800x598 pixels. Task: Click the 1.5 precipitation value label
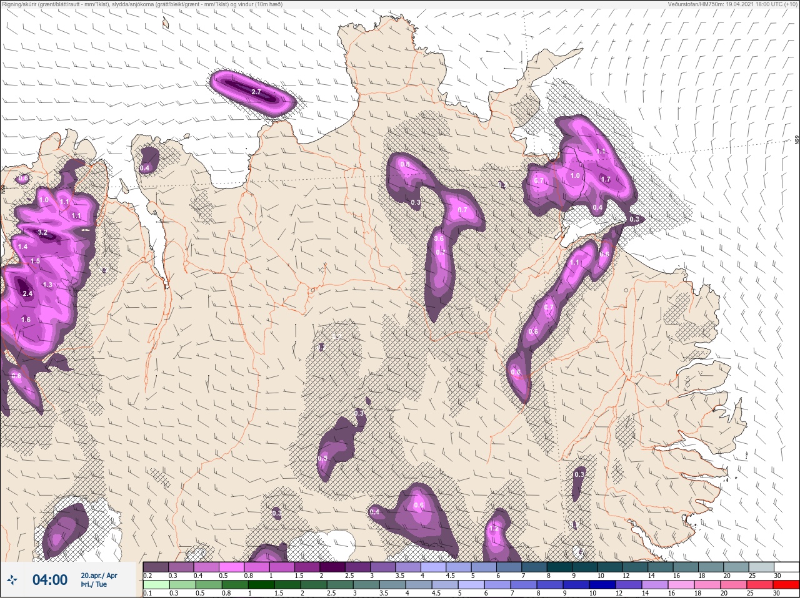pyautogui.click(x=35, y=261)
